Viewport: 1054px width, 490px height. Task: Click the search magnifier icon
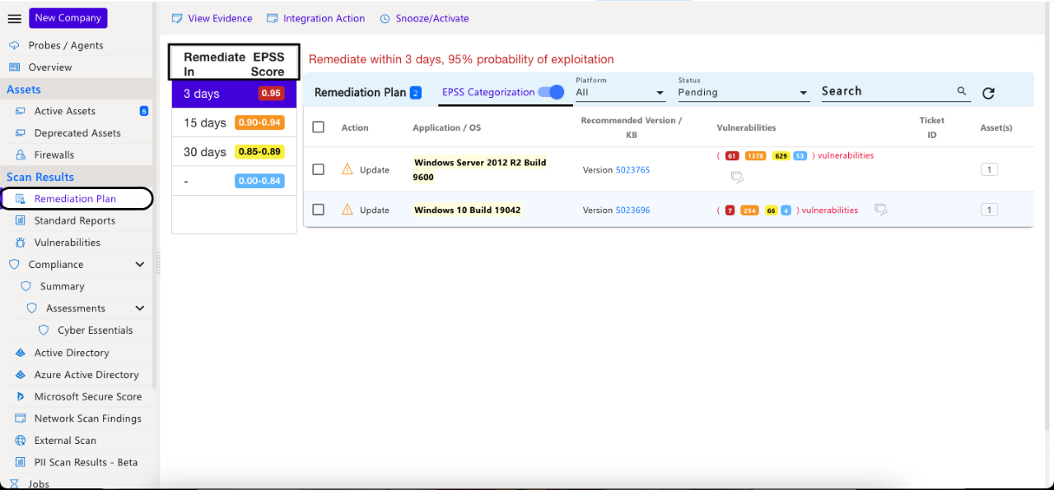point(961,90)
